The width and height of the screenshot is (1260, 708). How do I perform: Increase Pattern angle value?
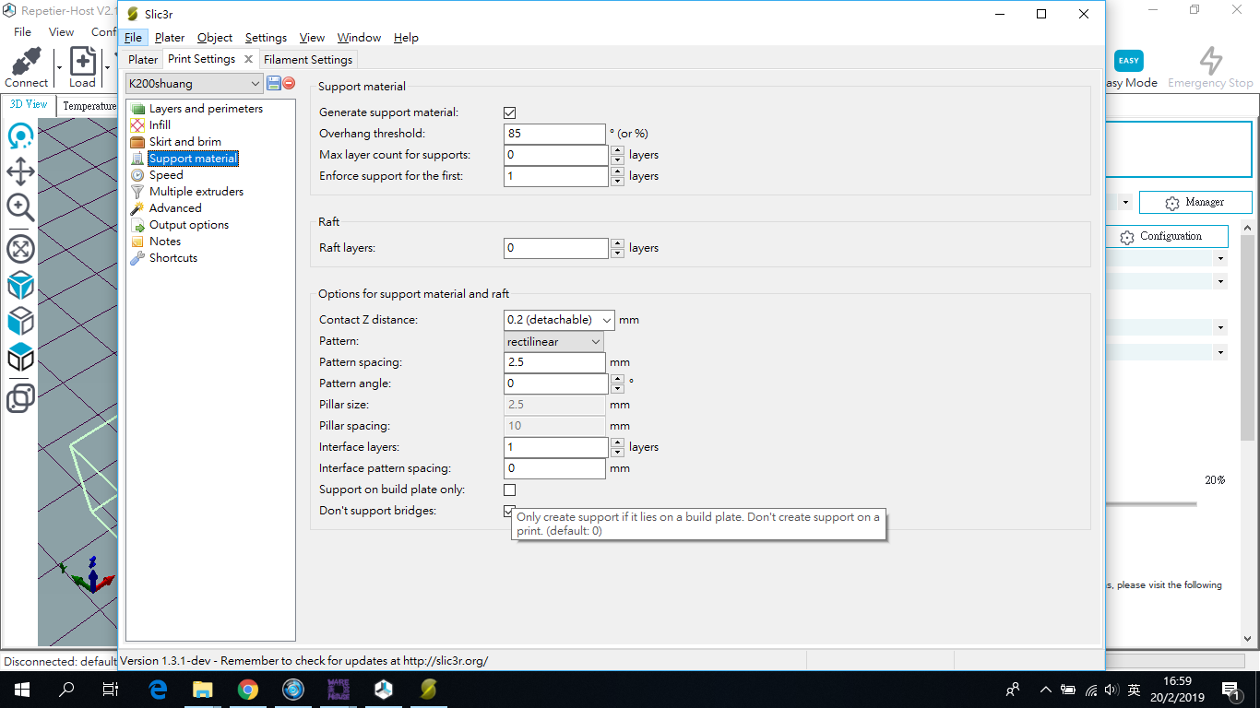[x=617, y=379]
